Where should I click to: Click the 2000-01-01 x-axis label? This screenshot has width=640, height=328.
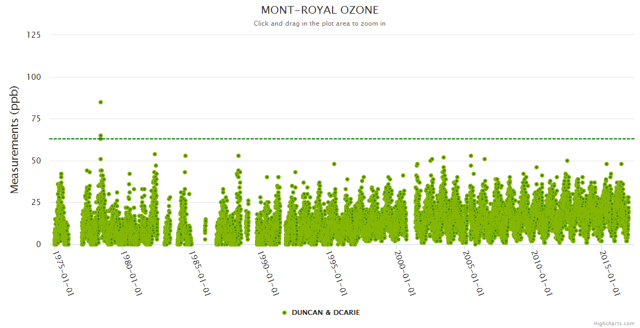[x=405, y=272]
